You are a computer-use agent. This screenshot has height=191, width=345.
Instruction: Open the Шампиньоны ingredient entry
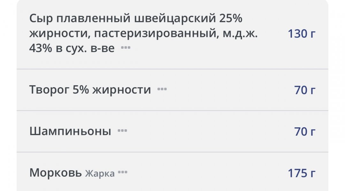click(70, 131)
